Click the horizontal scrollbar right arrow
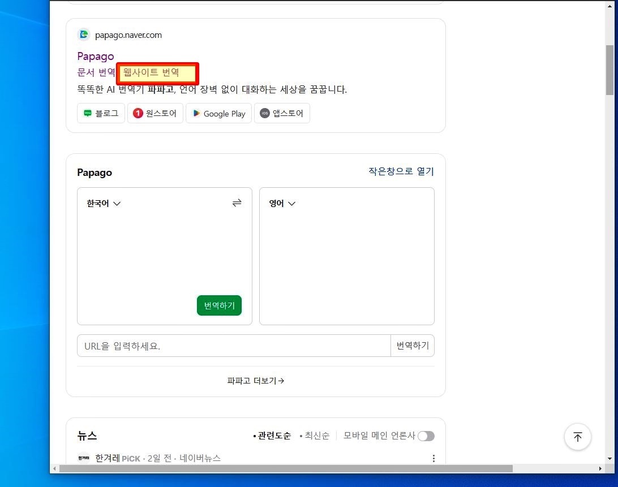The image size is (618, 487). pos(600,468)
